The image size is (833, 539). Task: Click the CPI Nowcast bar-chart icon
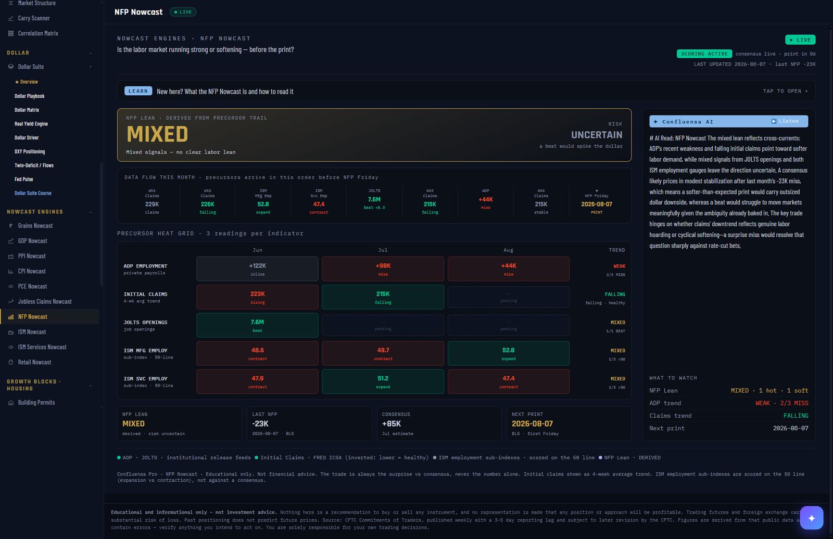(11, 271)
